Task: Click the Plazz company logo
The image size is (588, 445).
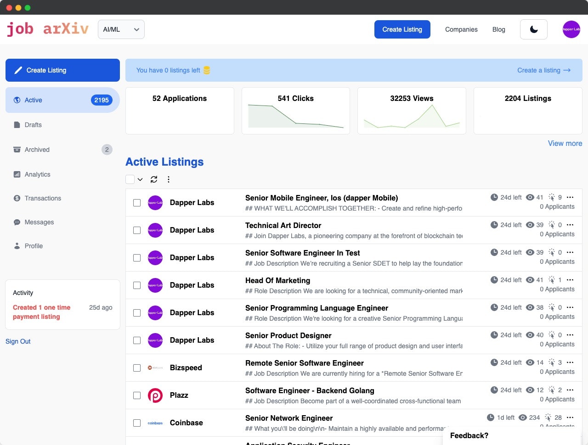Action: click(155, 395)
